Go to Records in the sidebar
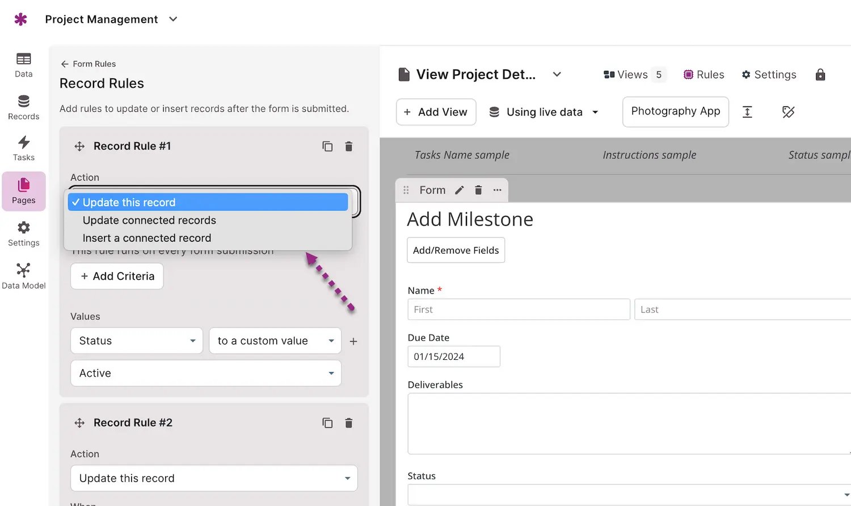This screenshot has width=851, height=506. [x=23, y=107]
